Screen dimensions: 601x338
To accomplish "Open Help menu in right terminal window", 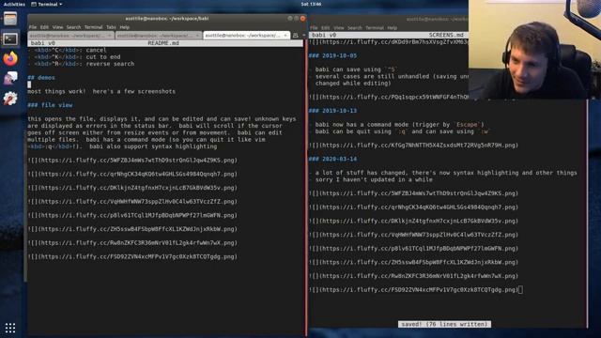I will click(x=393, y=28).
